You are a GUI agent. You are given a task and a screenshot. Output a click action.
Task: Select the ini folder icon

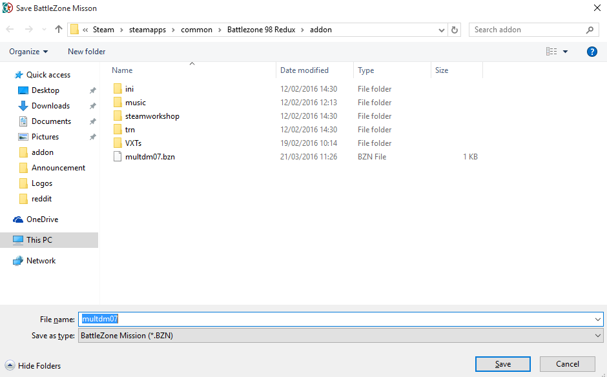click(x=118, y=88)
